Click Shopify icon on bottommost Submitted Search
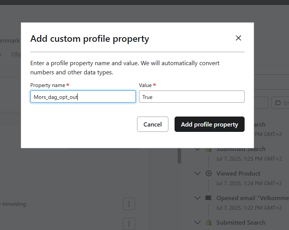This screenshot has height=230, width=289. (209, 222)
